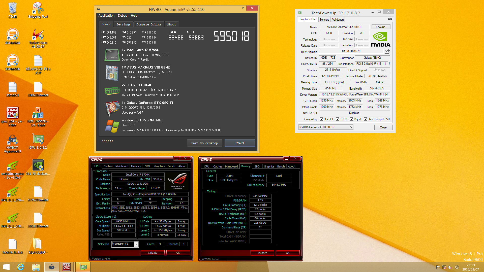The height and width of the screenshot is (272, 484).
Task: Open Mainboard tab in right CPU-Z window
Action: coord(231,166)
